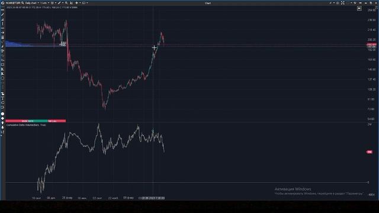This screenshot has width=379, height=213.
Task: Click the pencil drawing icon in top toolbar
Action: (x=59, y=3)
